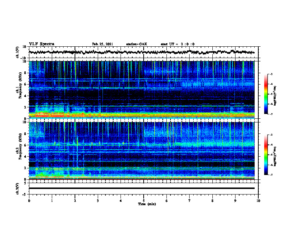Screen dimensions: 291x225
Task: Click the "6" tick on the time axis
Action: point(167,201)
